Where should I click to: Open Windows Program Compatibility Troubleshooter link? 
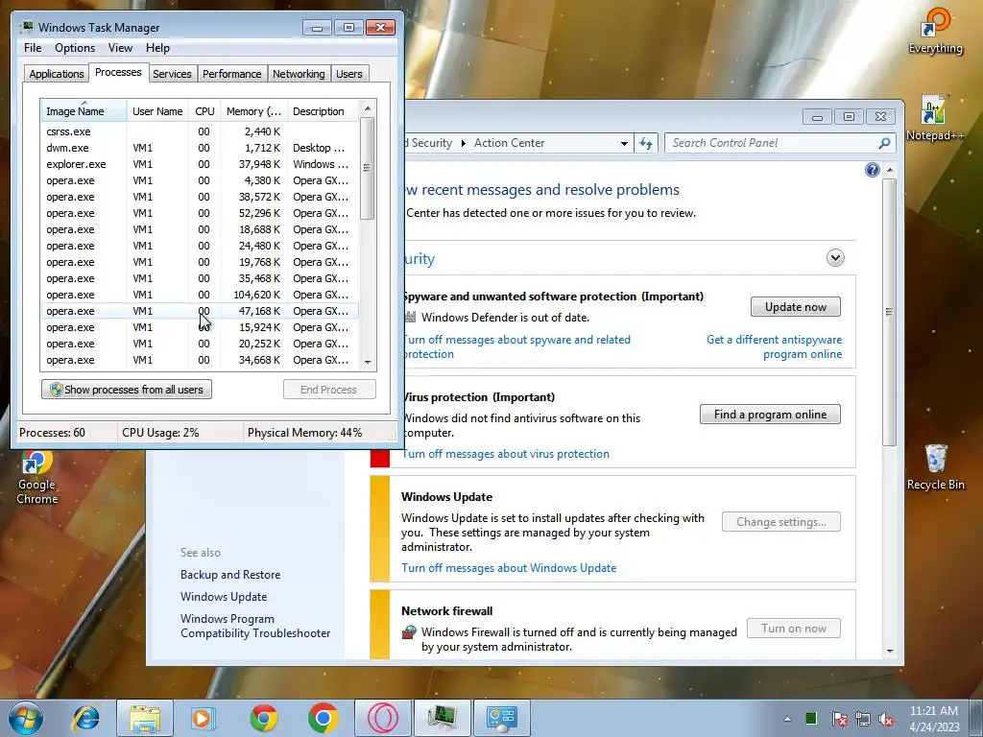click(255, 626)
